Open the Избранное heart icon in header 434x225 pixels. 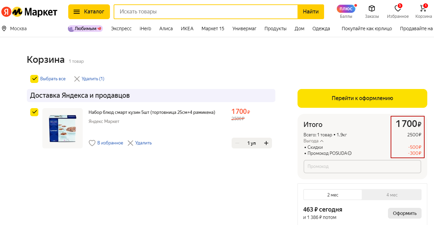click(x=398, y=9)
